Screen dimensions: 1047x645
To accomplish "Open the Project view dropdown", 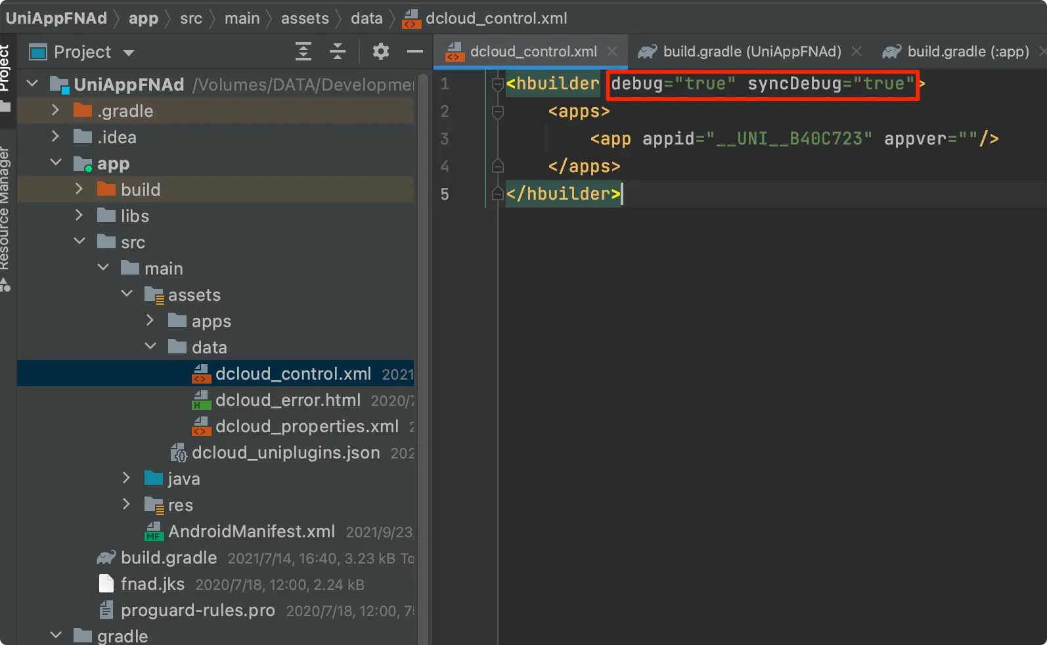I will point(129,53).
